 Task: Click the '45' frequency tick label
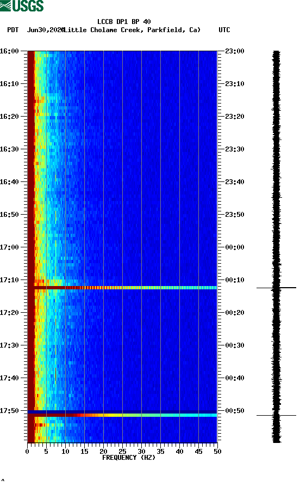pos(198,452)
